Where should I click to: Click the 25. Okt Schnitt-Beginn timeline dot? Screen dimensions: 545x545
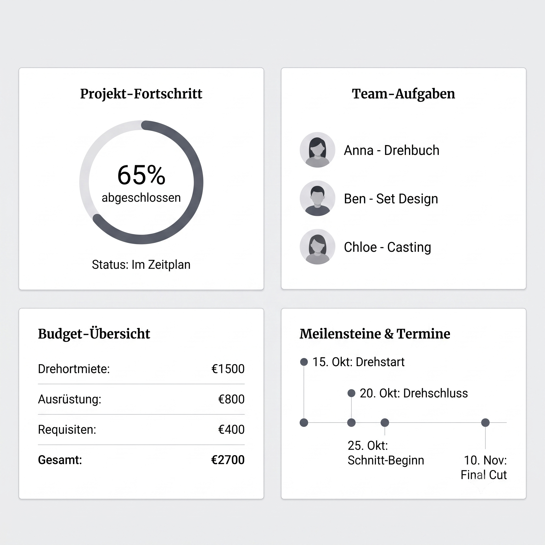pyautogui.click(x=385, y=423)
